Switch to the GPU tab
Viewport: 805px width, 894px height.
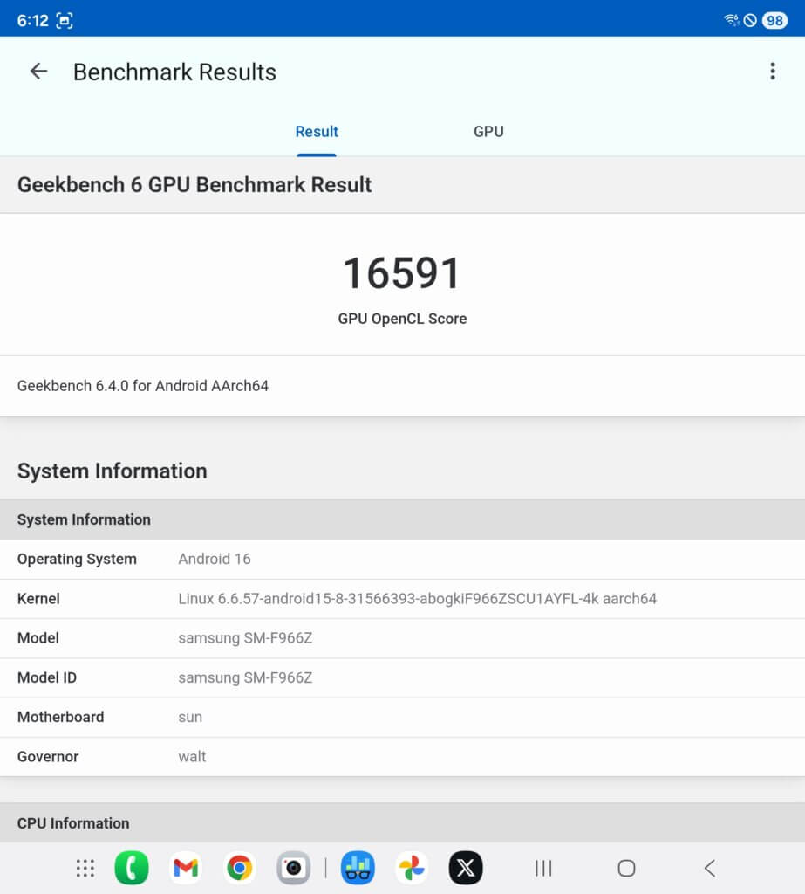coord(488,132)
